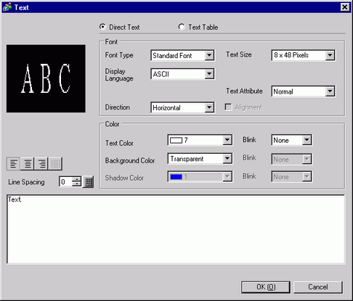Center align the text

[28, 164]
